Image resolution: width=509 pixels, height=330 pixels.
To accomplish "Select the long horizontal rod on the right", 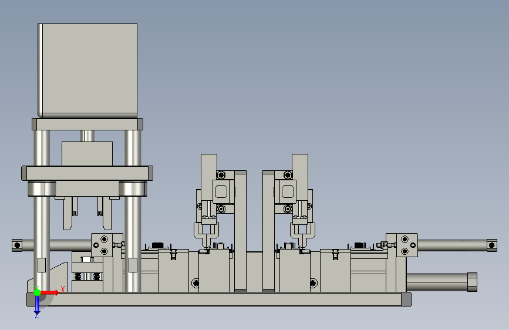I will tap(452, 245).
